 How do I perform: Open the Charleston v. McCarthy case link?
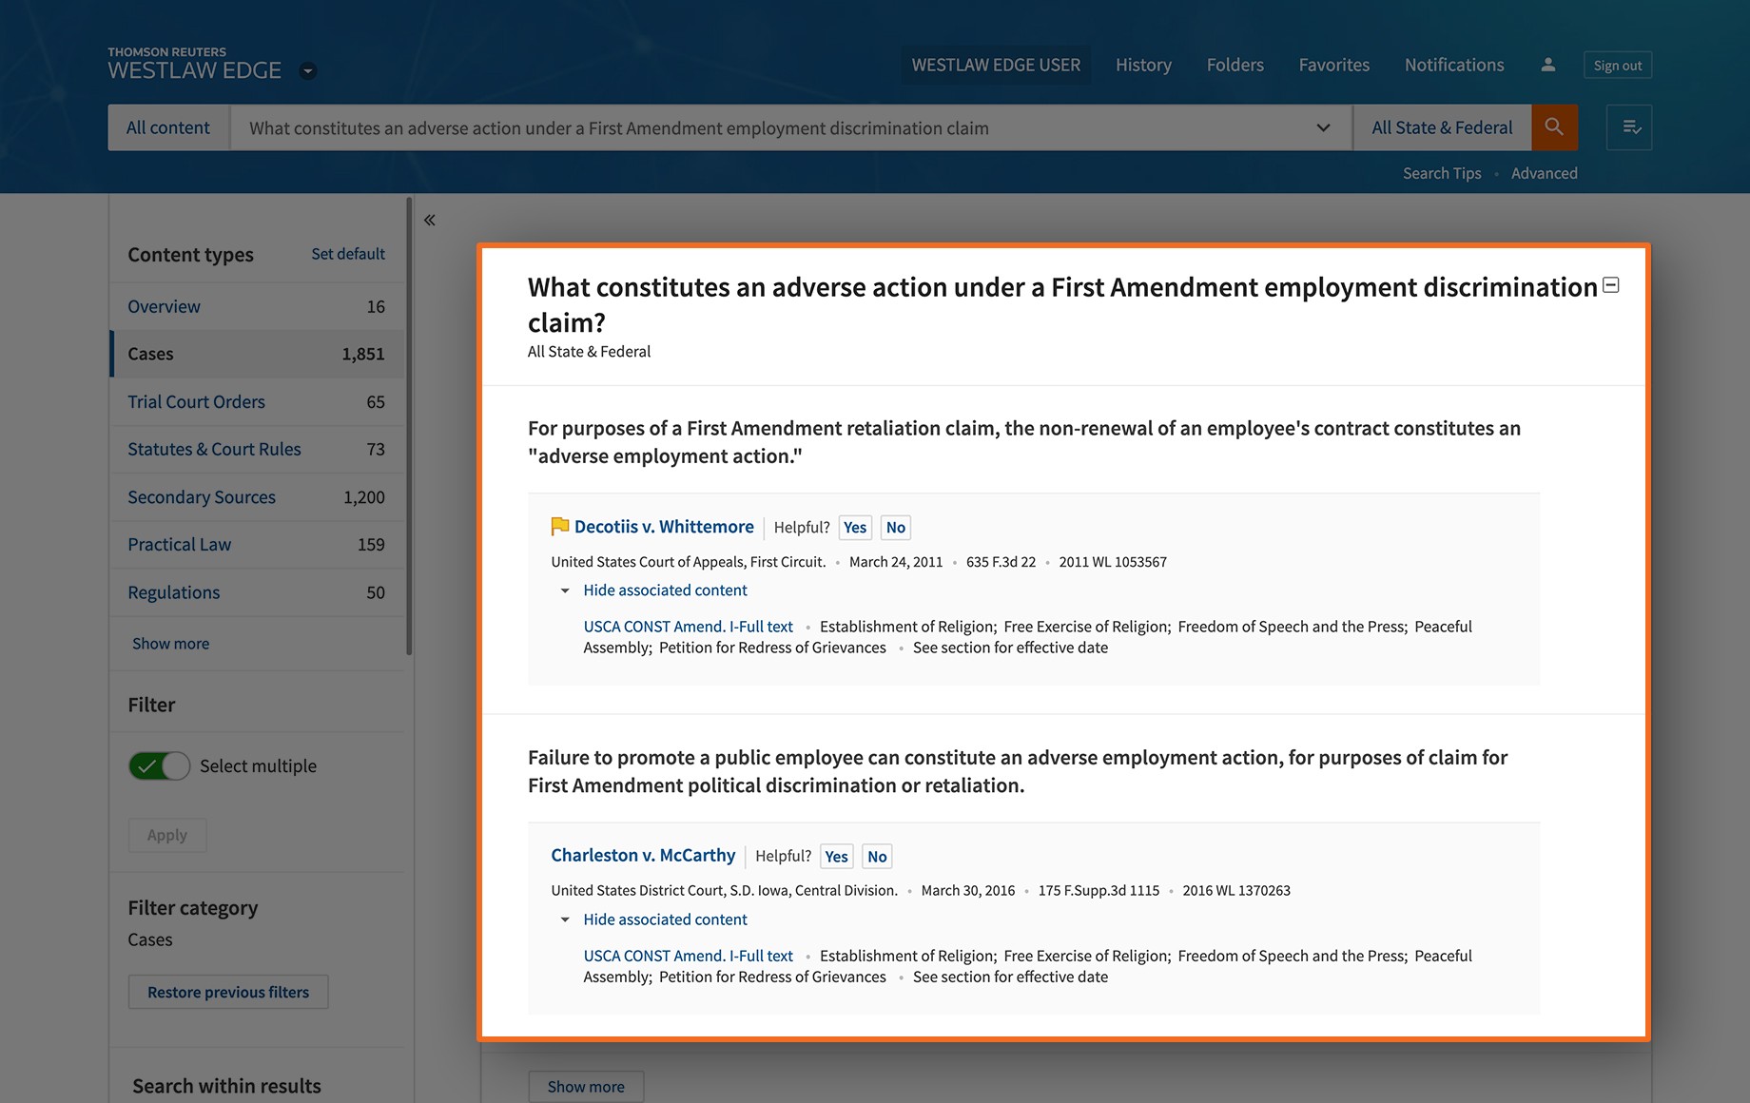coord(643,856)
